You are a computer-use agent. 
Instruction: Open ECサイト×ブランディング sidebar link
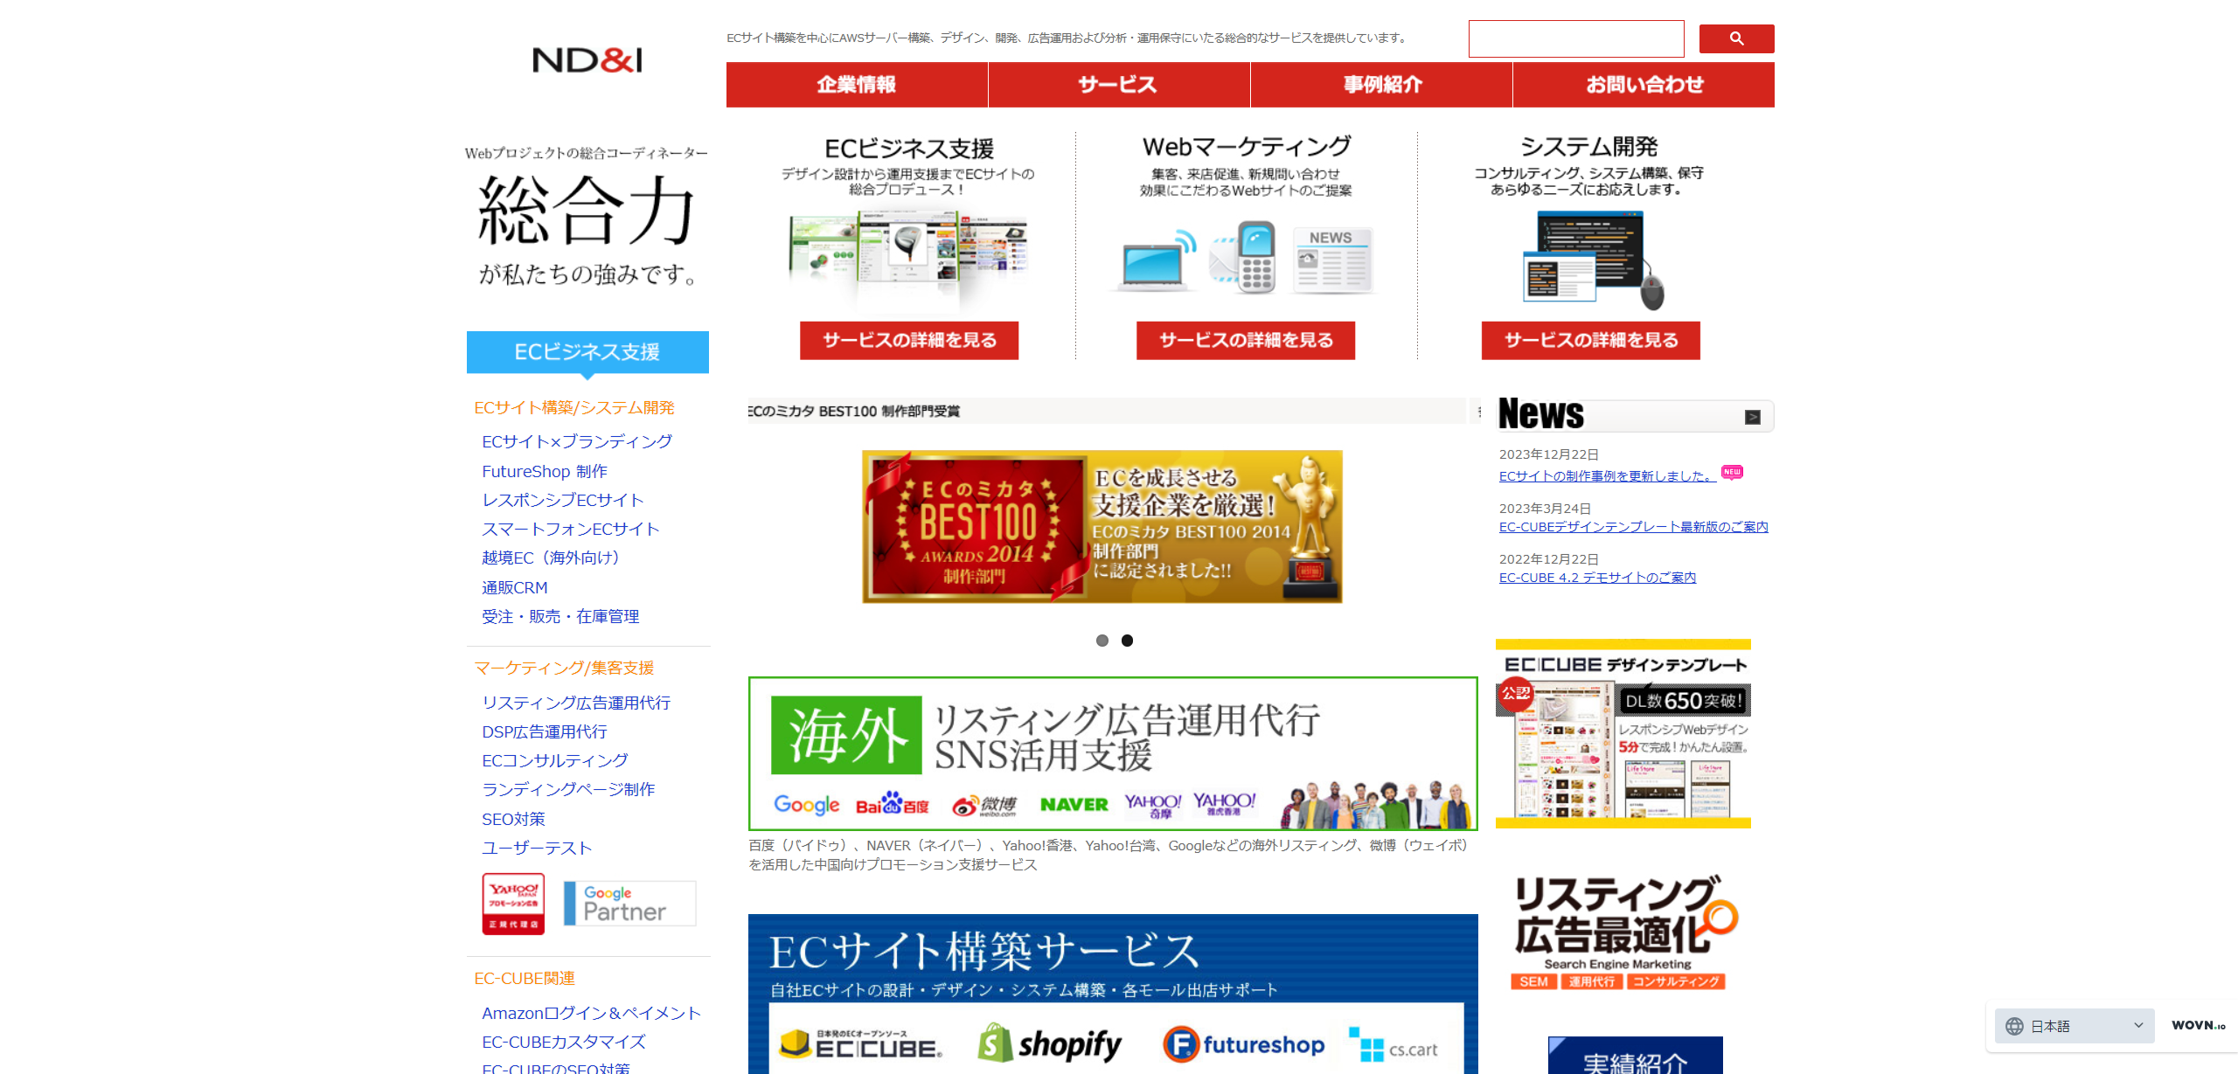click(577, 442)
